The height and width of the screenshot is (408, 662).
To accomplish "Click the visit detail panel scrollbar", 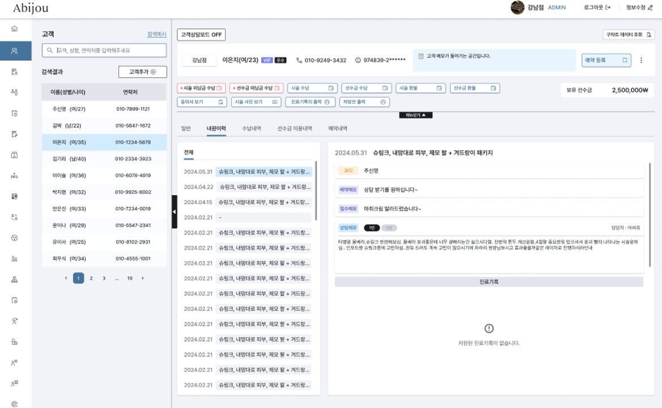I will point(650,214).
